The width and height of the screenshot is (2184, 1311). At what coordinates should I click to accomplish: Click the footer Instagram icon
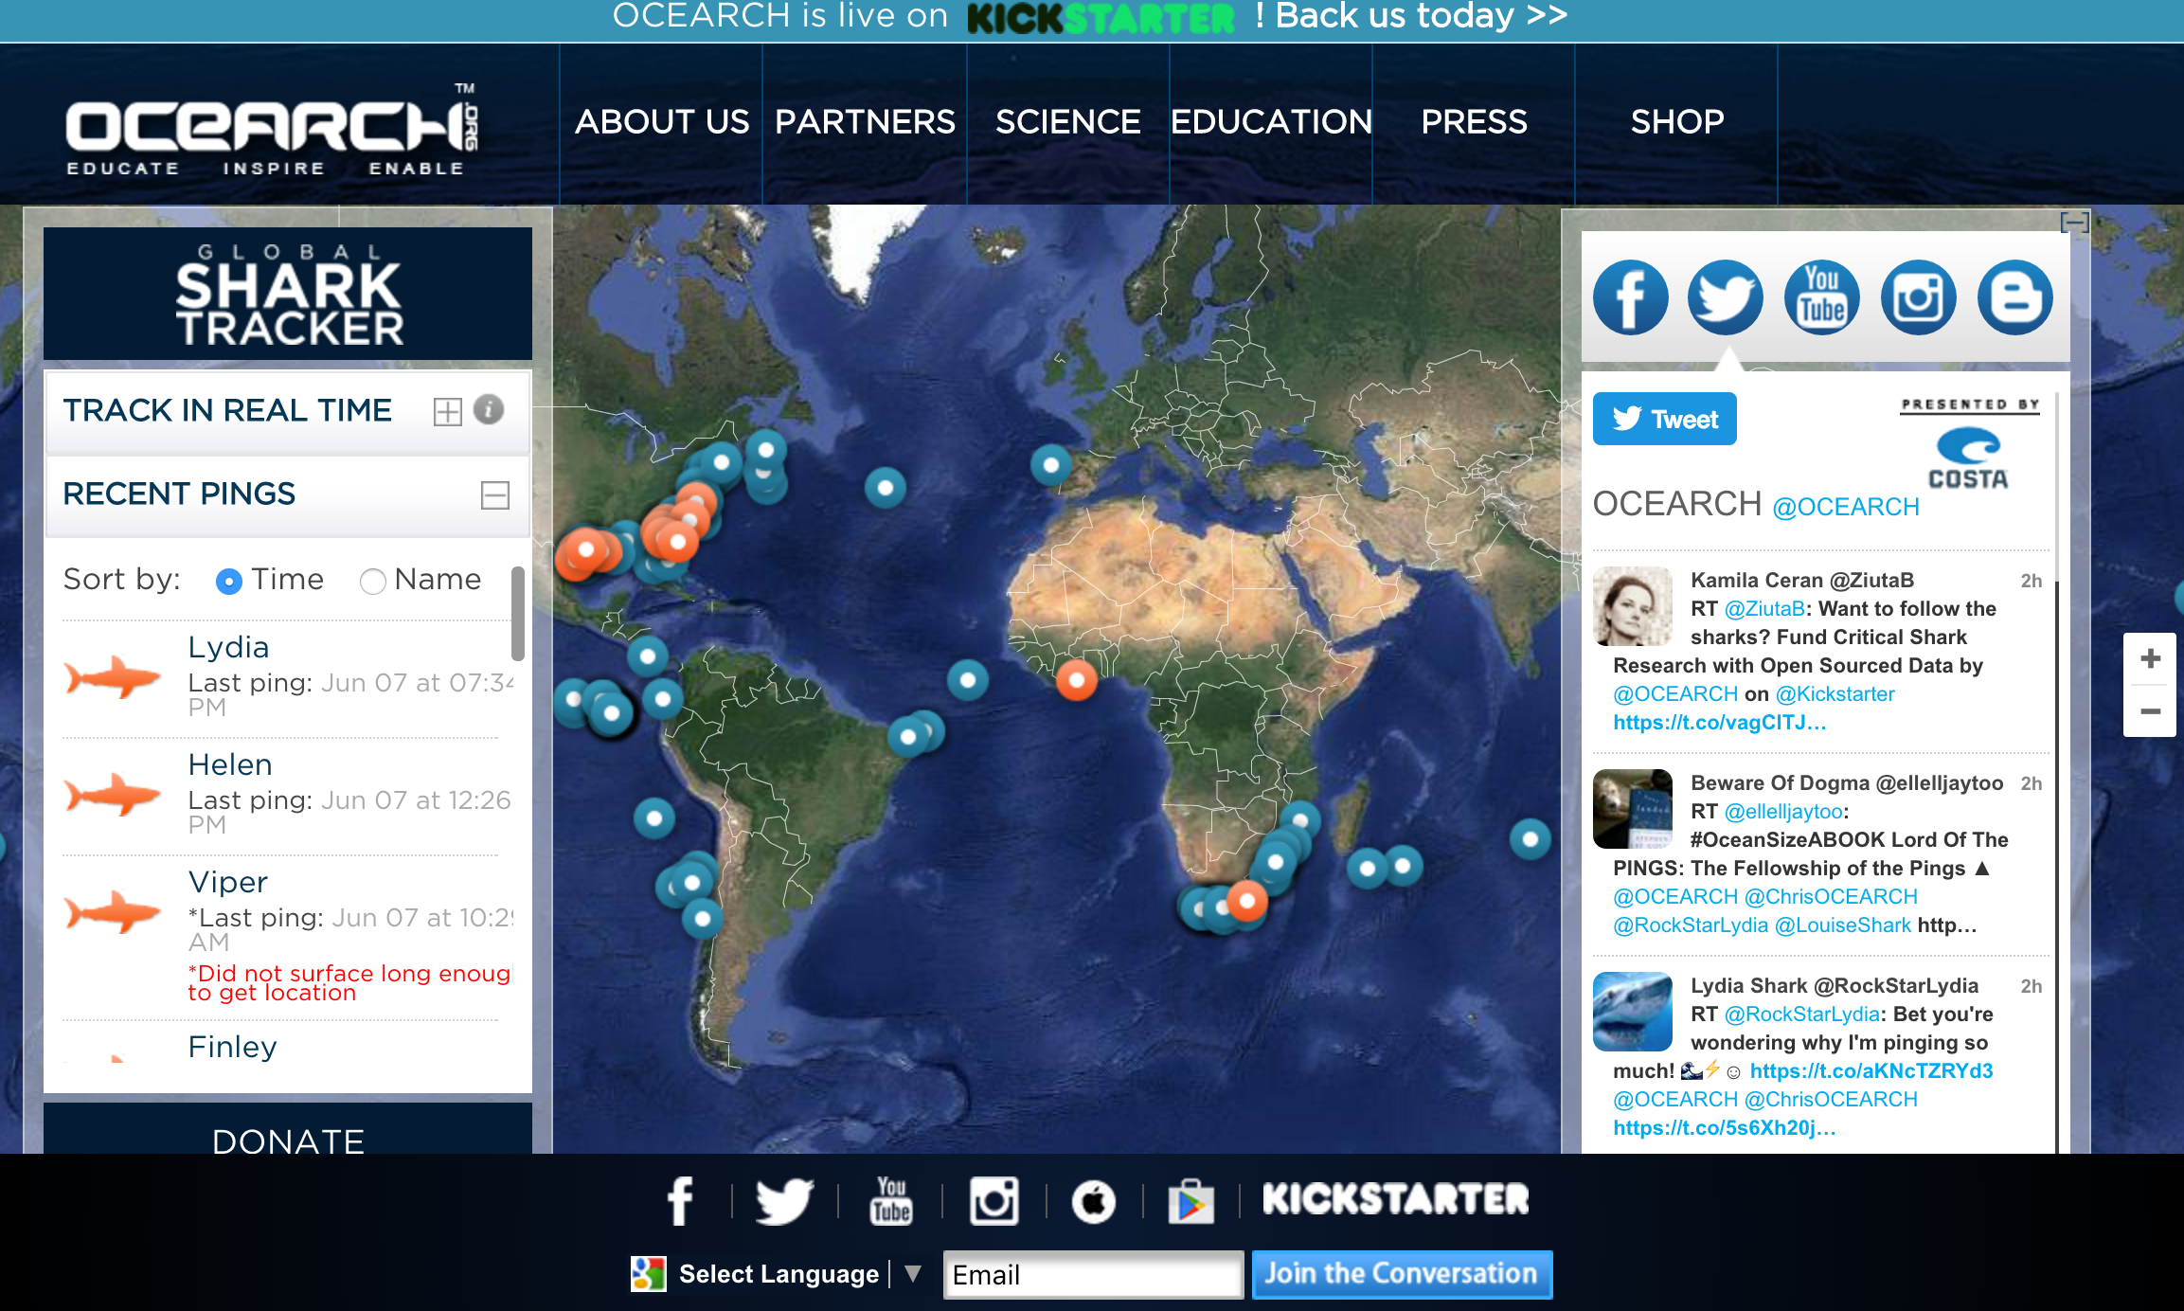(x=994, y=1200)
